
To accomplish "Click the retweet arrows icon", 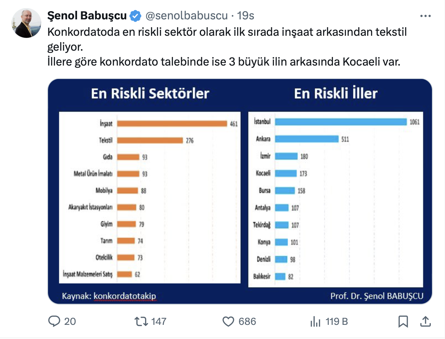I will pos(141,321).
